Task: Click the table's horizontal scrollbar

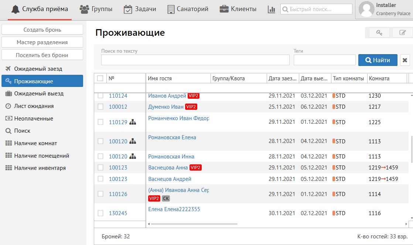Action: (x=194, y=224)
